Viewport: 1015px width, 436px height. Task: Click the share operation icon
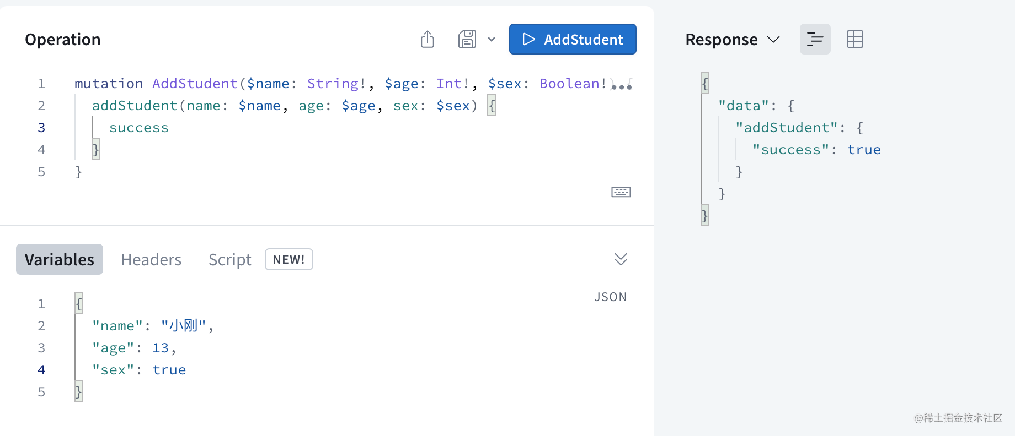tap(428, 39)
